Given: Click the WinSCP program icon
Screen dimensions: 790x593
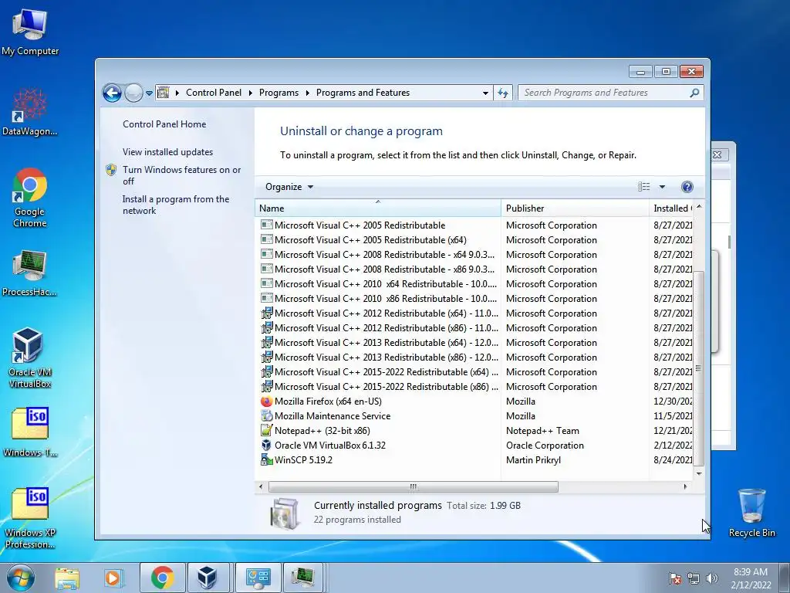Looking at the screenshot, I should click(266, 460).
